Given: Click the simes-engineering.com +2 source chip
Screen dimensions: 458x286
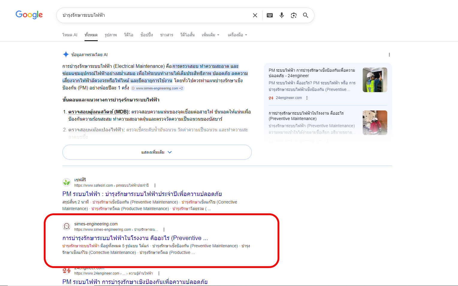Looking at the screenshot, I should click(158, 88).
